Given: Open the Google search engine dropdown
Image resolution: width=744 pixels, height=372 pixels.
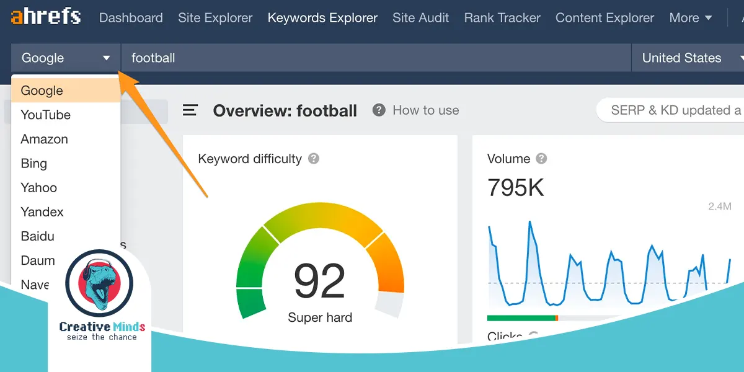Looking at the screenshot, I should click(66, 58).
